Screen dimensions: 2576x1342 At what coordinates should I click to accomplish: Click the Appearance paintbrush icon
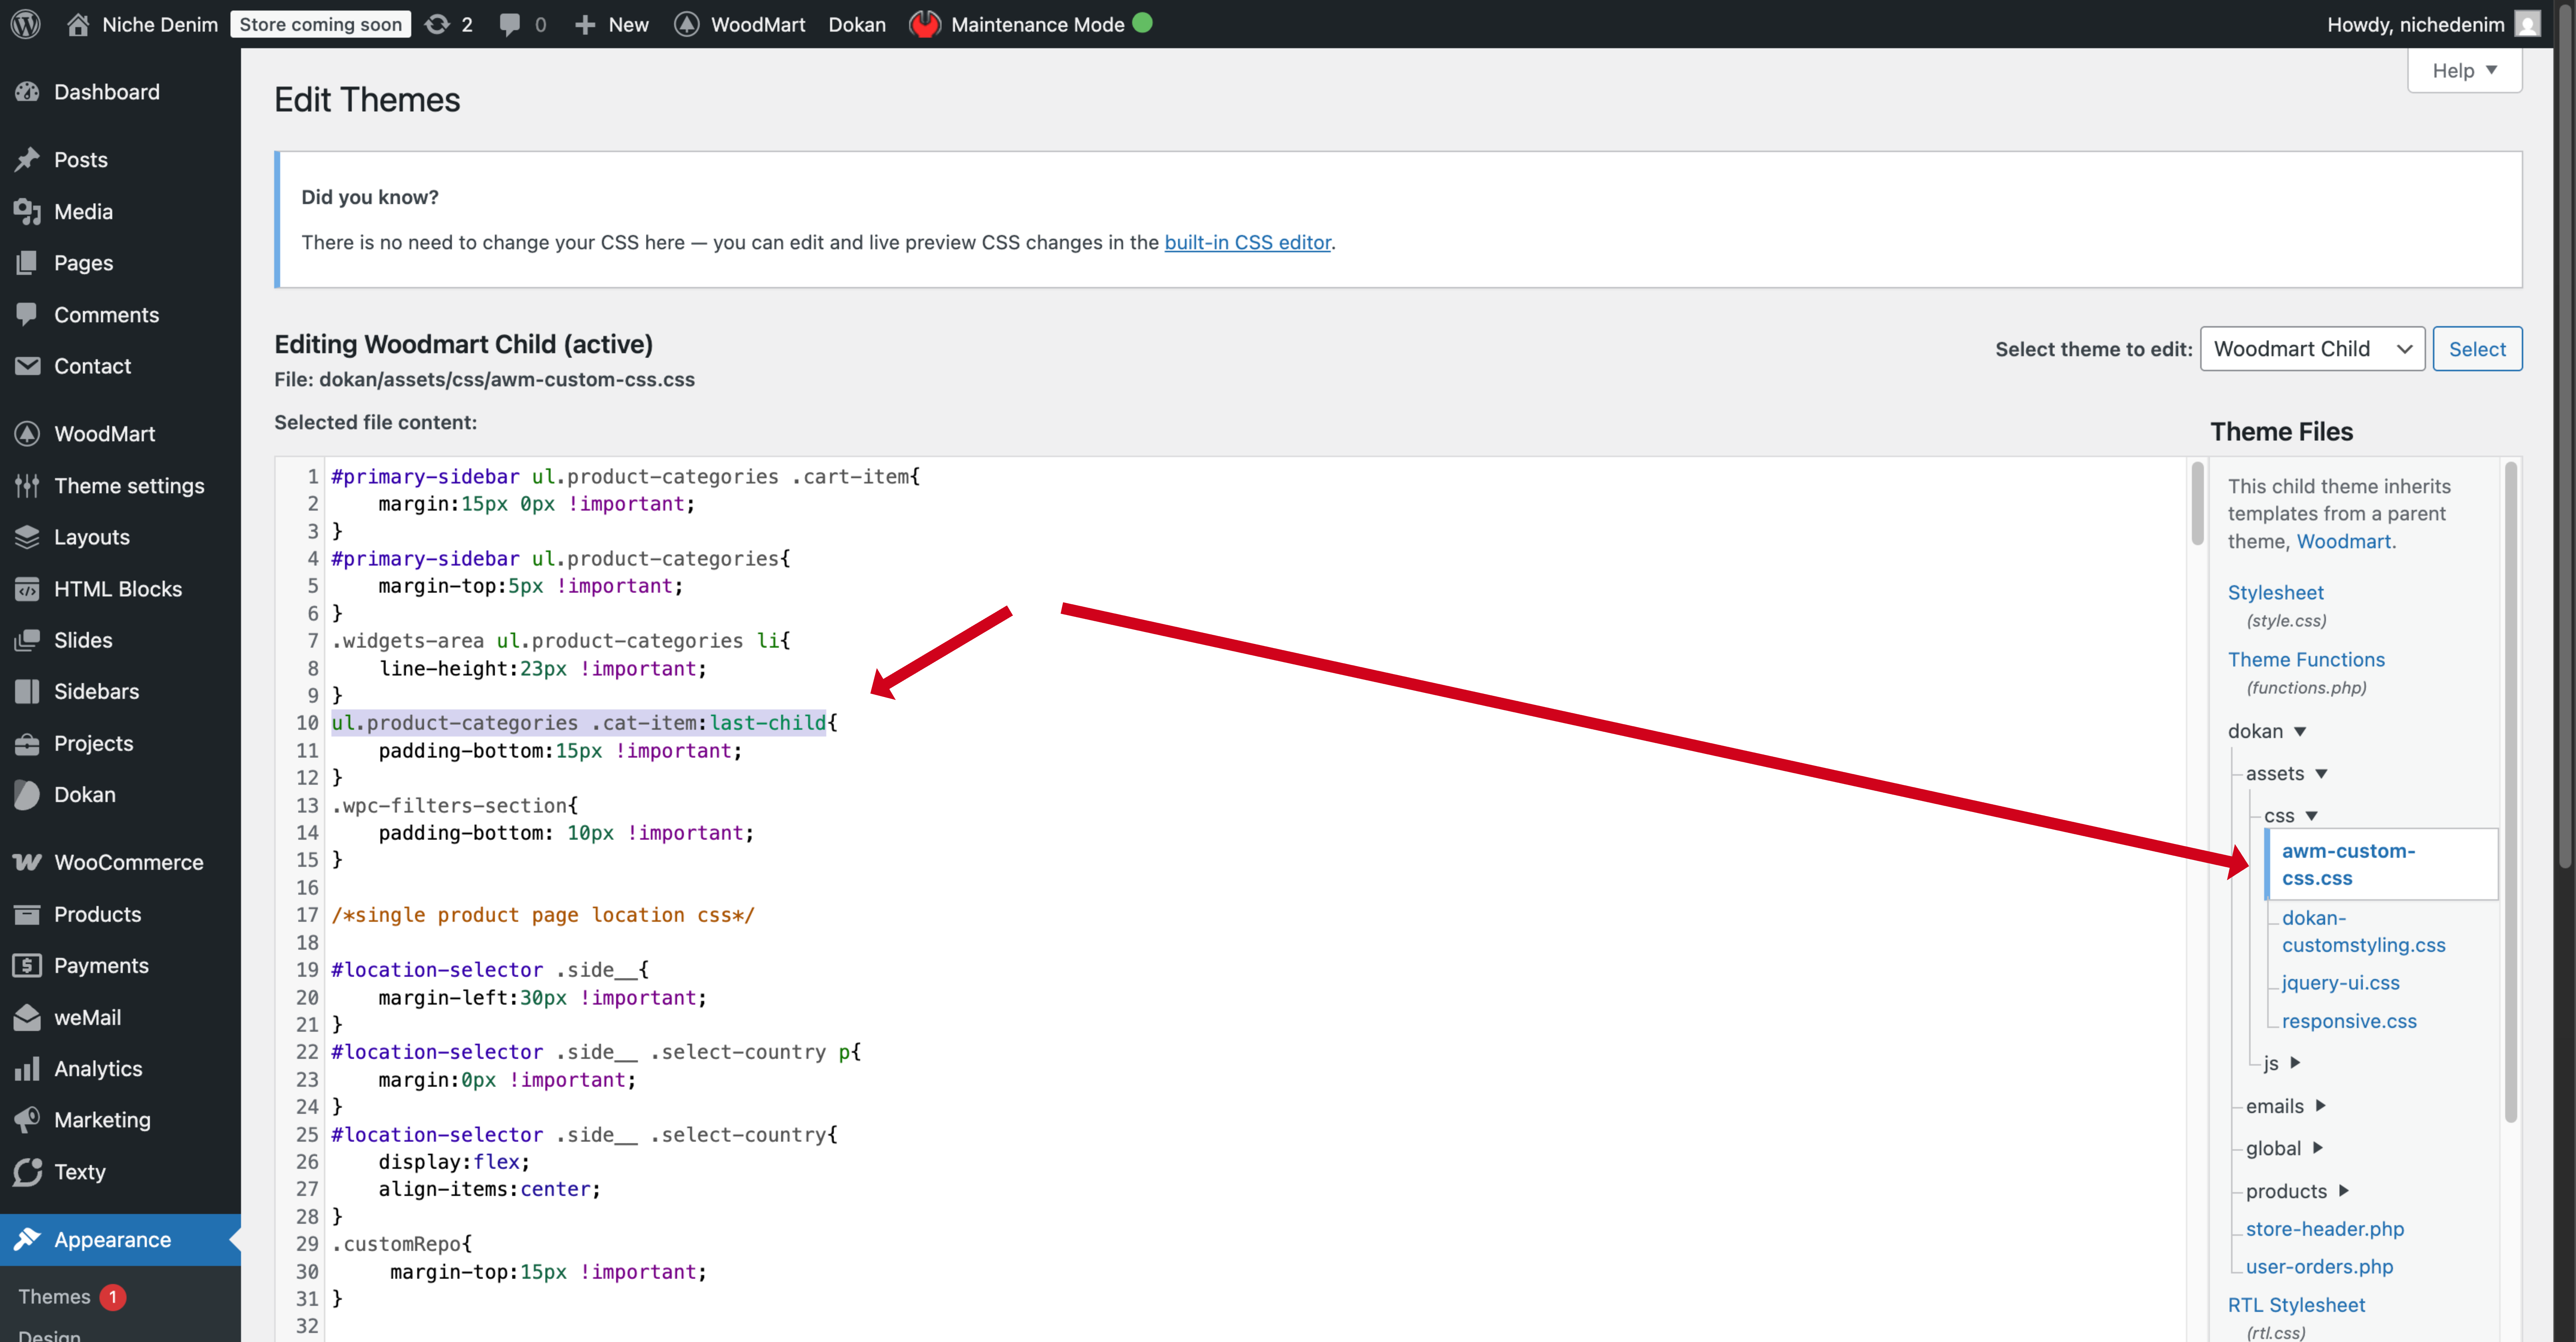pyautogui.click(x=27, y=1240)
